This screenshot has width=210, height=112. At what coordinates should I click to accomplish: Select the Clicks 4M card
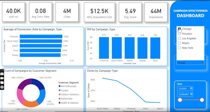point(67,12)
